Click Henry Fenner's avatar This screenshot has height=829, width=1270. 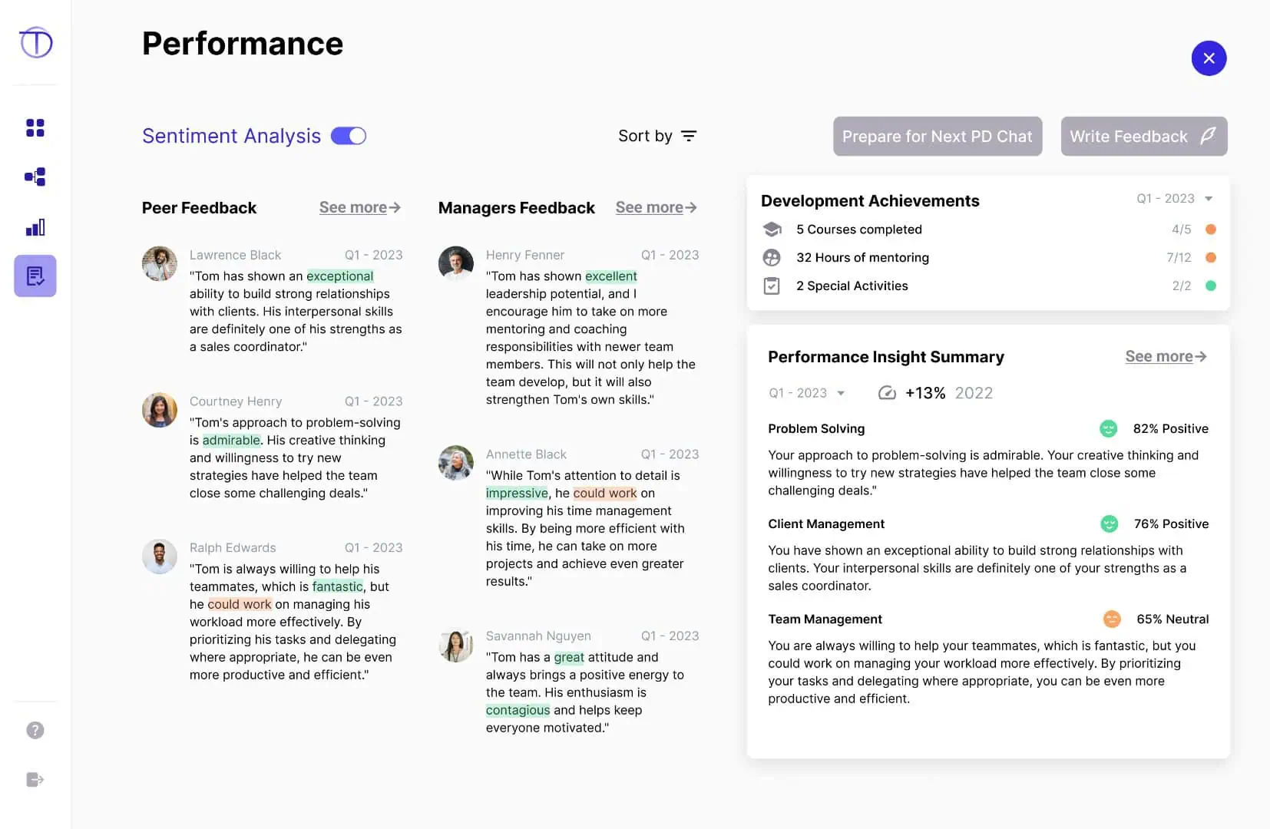click(456, 263)
